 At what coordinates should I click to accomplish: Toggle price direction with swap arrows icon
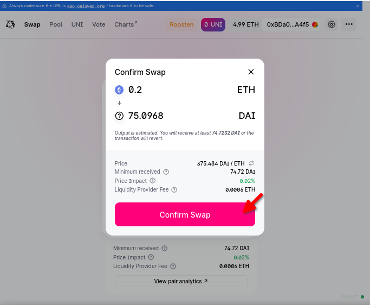(x=251, y=163)
